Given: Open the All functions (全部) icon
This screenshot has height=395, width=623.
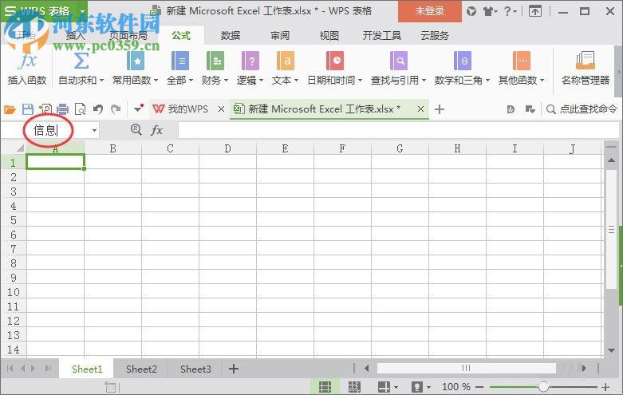Looking at the screenshot, I should (x=180, y=61).
